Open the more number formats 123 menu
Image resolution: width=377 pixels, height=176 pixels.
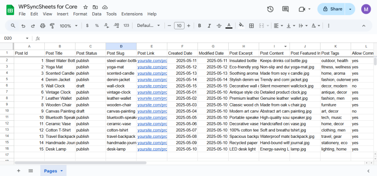[126, 25]
